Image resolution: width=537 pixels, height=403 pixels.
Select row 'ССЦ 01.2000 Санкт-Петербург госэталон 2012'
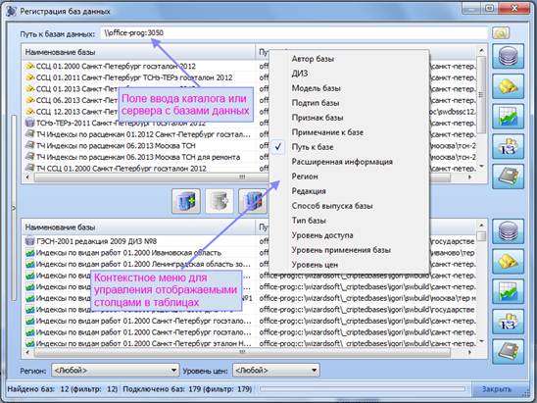(x=138, y=66)
